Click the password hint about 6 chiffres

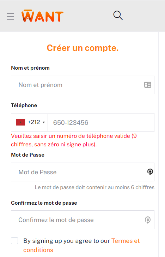pyautogui.click(x=94, y=187)
